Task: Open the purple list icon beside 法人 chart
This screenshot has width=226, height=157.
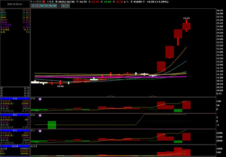Action: tap(40, 131)
